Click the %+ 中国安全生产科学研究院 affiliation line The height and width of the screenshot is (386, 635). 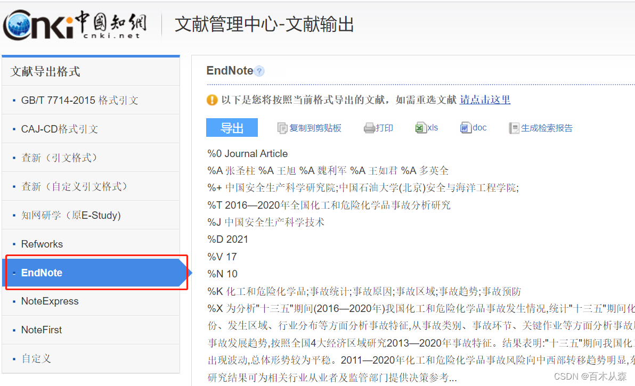point(363,188)
